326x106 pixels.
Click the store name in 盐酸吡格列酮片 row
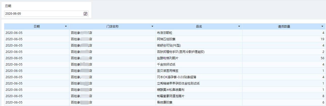tap(81, 58)
